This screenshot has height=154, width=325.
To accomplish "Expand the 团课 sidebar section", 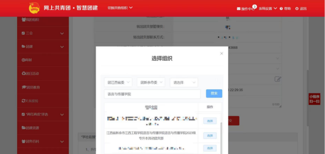I will (62, 47).
